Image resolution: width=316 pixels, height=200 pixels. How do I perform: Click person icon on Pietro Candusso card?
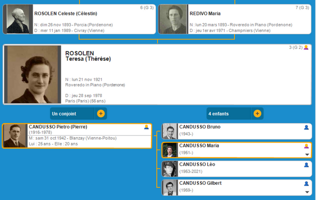[146, 127]
